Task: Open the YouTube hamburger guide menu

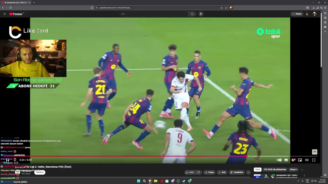Action: pos(5,14)
